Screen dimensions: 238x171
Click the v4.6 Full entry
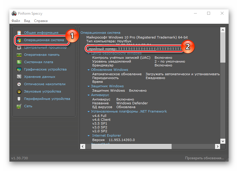click(99, 116)
